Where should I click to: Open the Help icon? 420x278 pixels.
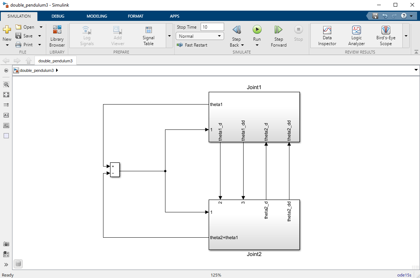coord(404,16)
